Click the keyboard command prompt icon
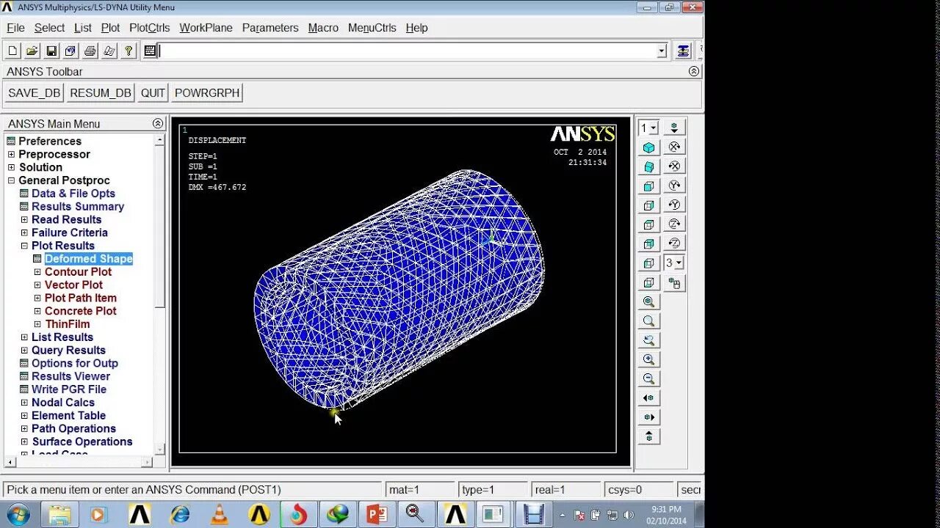This screenshot has height=528, width=940. click(x=150, y=51)
